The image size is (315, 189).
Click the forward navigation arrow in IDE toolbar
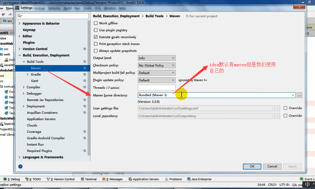coord(10,14)
